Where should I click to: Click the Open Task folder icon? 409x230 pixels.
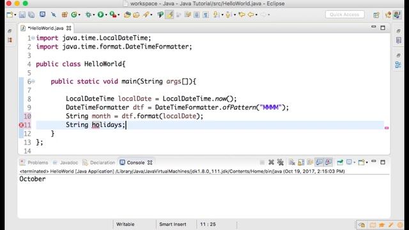[136, 15]
